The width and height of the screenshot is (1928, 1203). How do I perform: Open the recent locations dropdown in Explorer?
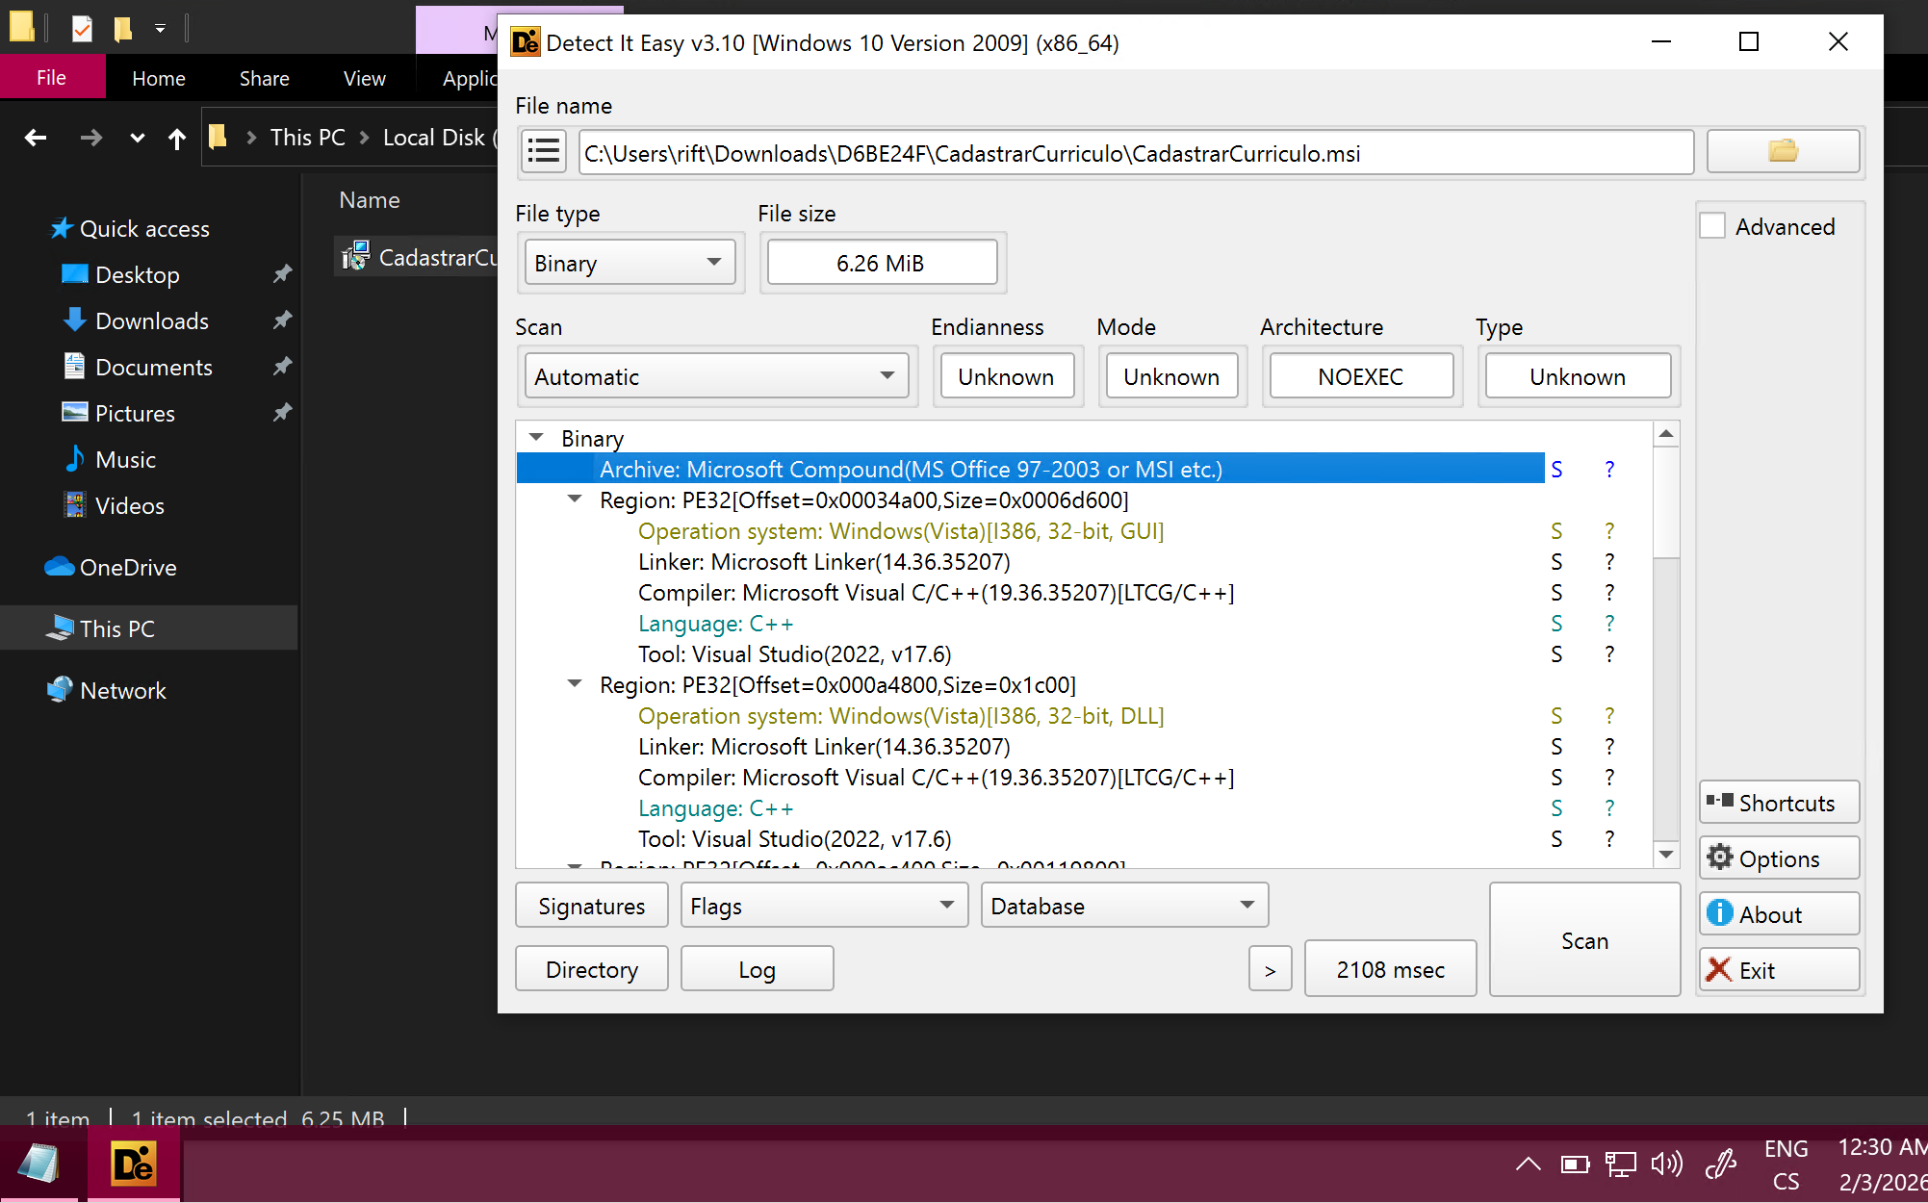138,138
